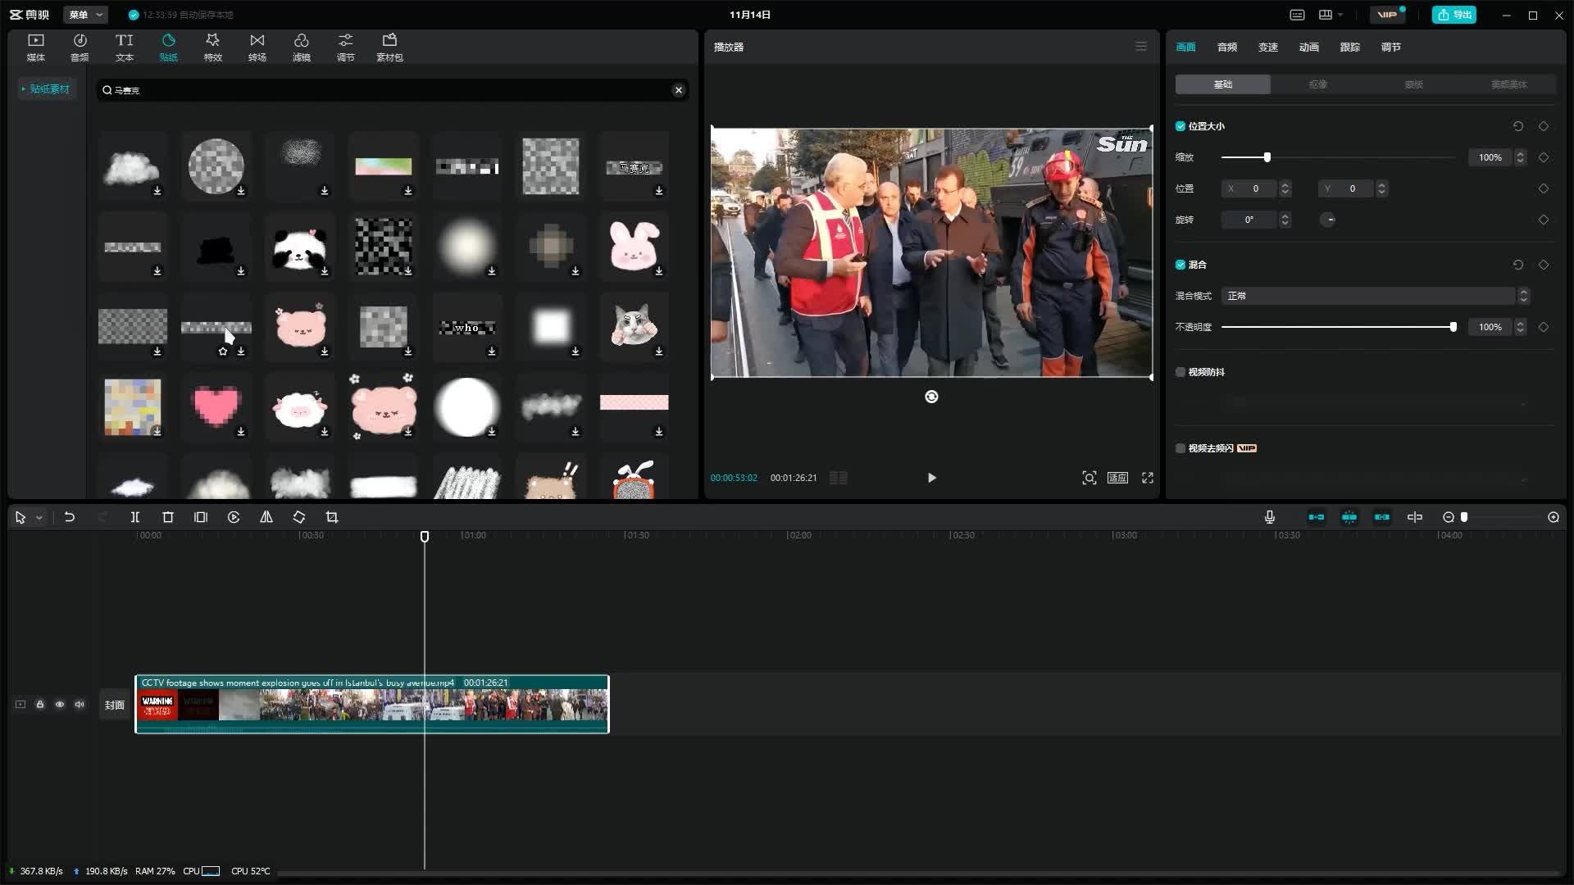Screen dimensions: 1574x885
Task: Lock the main video track
Action: click(x=40, y=704)
